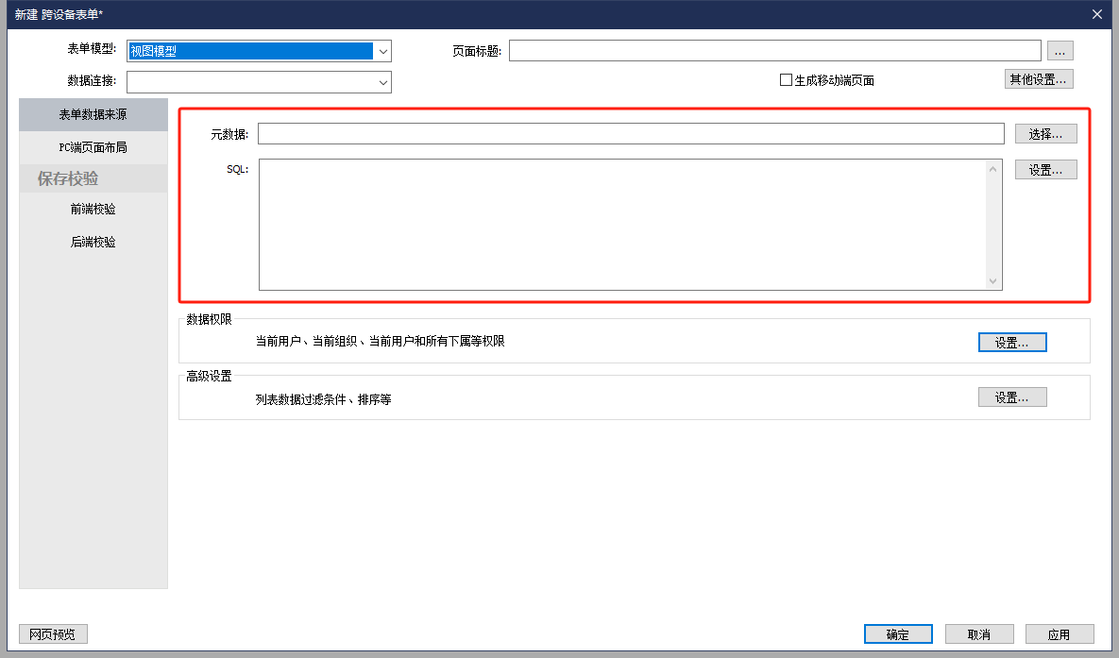The width and height of the screenshot is (1119, 658).
Task: Switch to the 表单数据来源 tab
Action: click(x=93, y=114)
